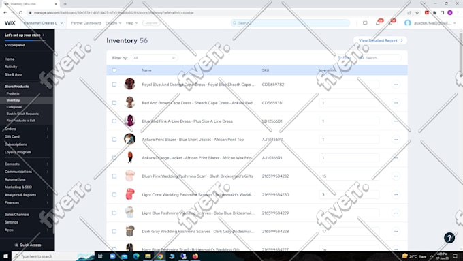This screenshot has height=261, width=463.
Task: Go back with the browser back arrow
Action: [5, 12]
